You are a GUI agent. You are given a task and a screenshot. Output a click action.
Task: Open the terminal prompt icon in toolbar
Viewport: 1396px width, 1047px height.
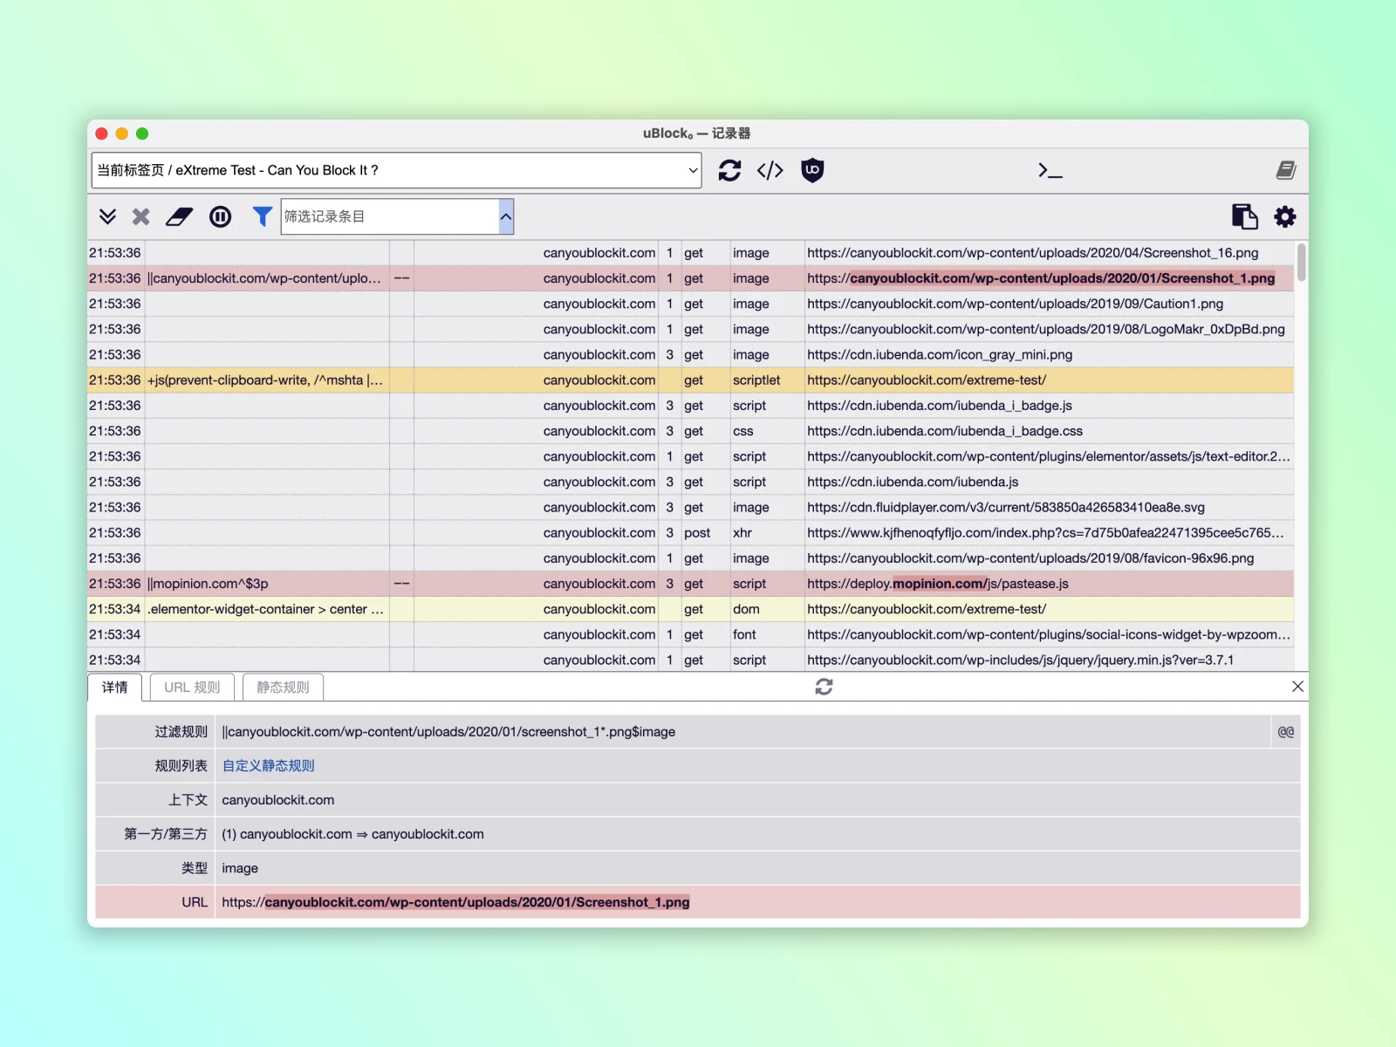[1050, 170]
